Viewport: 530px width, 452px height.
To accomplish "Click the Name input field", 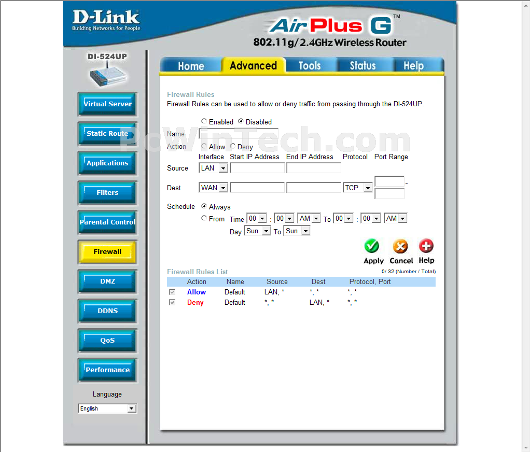I will tap(239, 133).
